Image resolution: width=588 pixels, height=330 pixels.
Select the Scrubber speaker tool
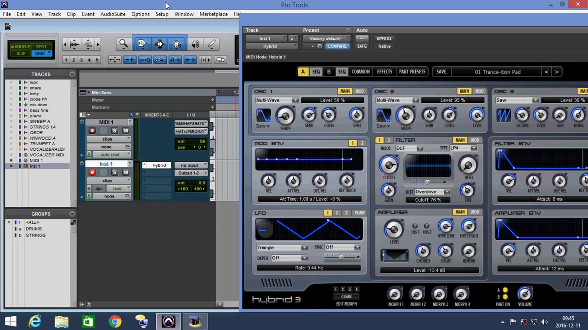tap(195, 44)
